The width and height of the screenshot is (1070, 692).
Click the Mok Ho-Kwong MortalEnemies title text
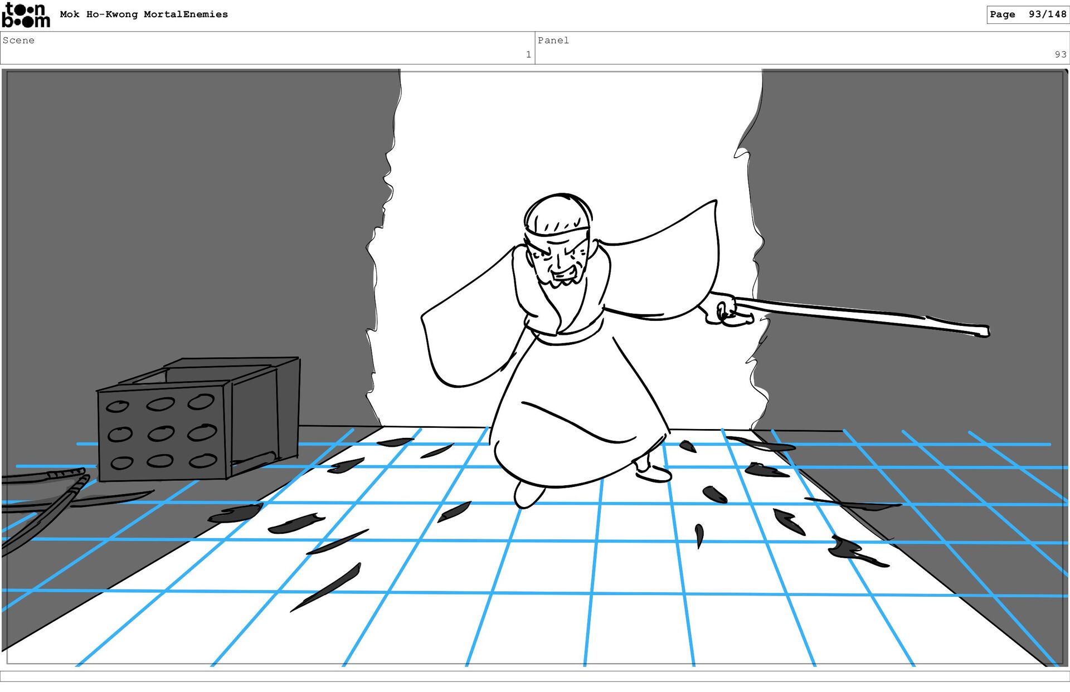coord(144,14)
